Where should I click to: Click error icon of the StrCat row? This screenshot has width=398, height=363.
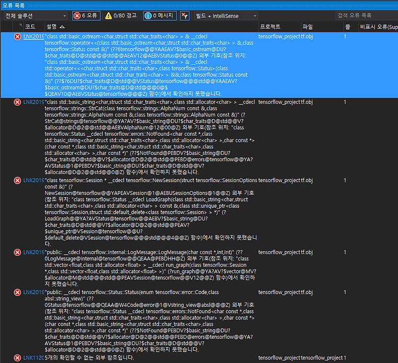[x=18, y=102]
